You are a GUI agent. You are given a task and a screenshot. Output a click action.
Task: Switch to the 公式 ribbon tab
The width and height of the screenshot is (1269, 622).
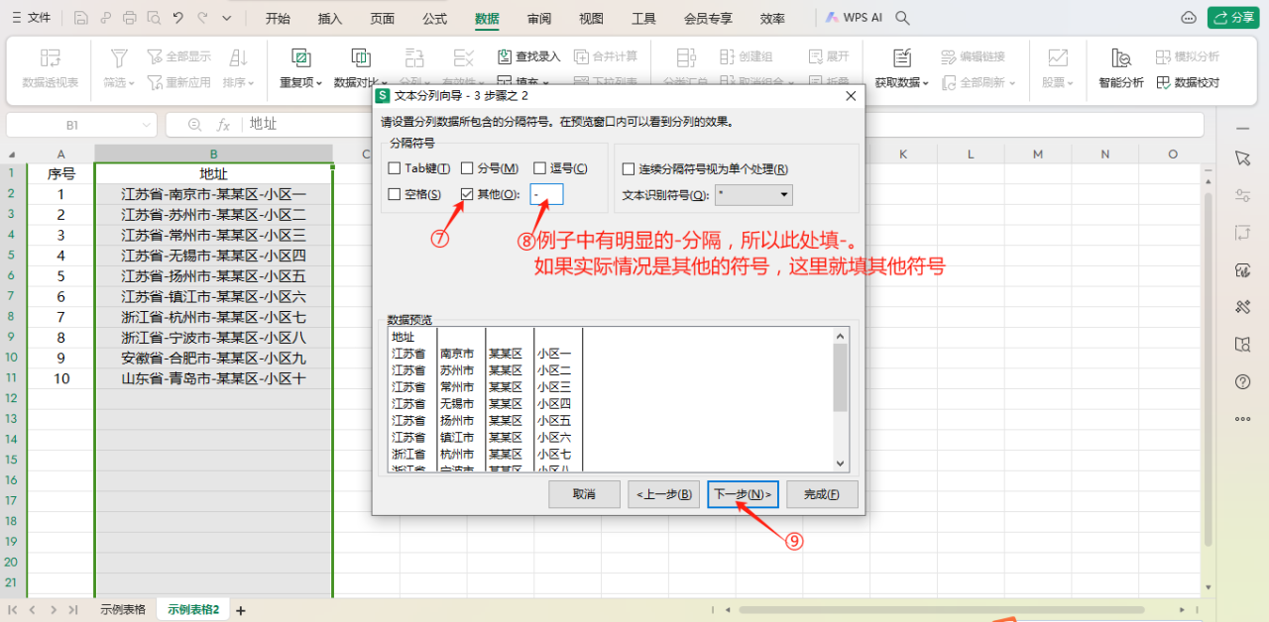tap(434, 18)
